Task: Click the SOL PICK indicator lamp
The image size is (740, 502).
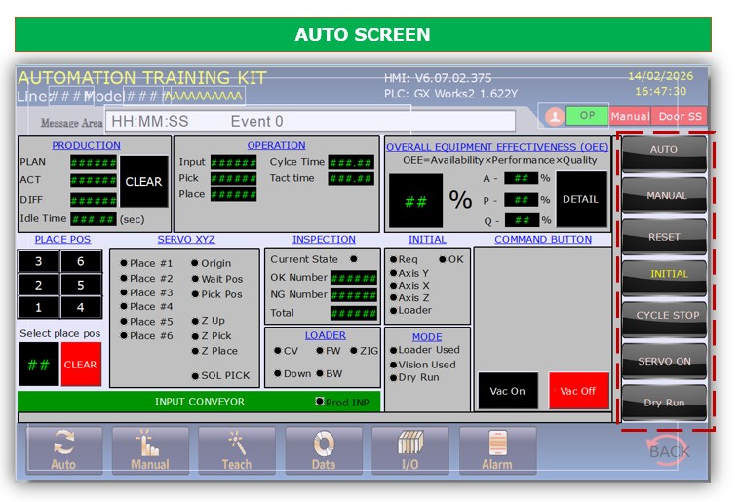Action: pyautogui.click(x=195, y=376)
